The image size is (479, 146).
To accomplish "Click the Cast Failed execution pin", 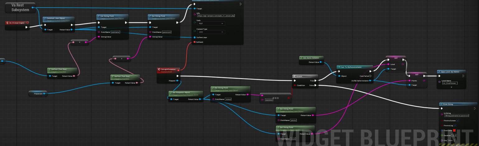I will point(370,75).
